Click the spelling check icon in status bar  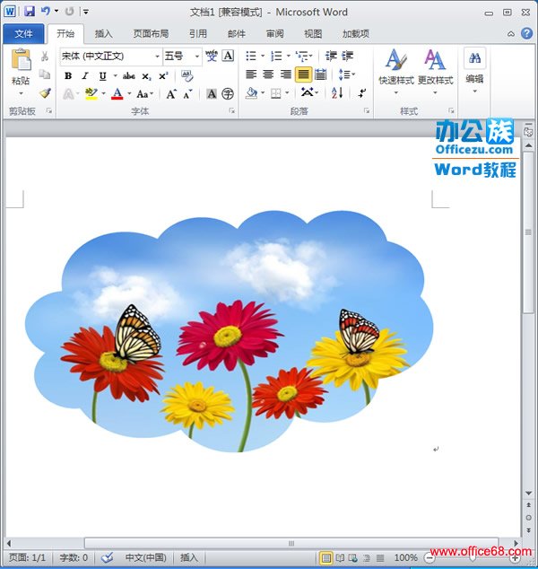pos(108,557)
